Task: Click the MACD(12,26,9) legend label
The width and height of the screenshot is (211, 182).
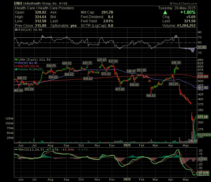Action: pos(31,149)
